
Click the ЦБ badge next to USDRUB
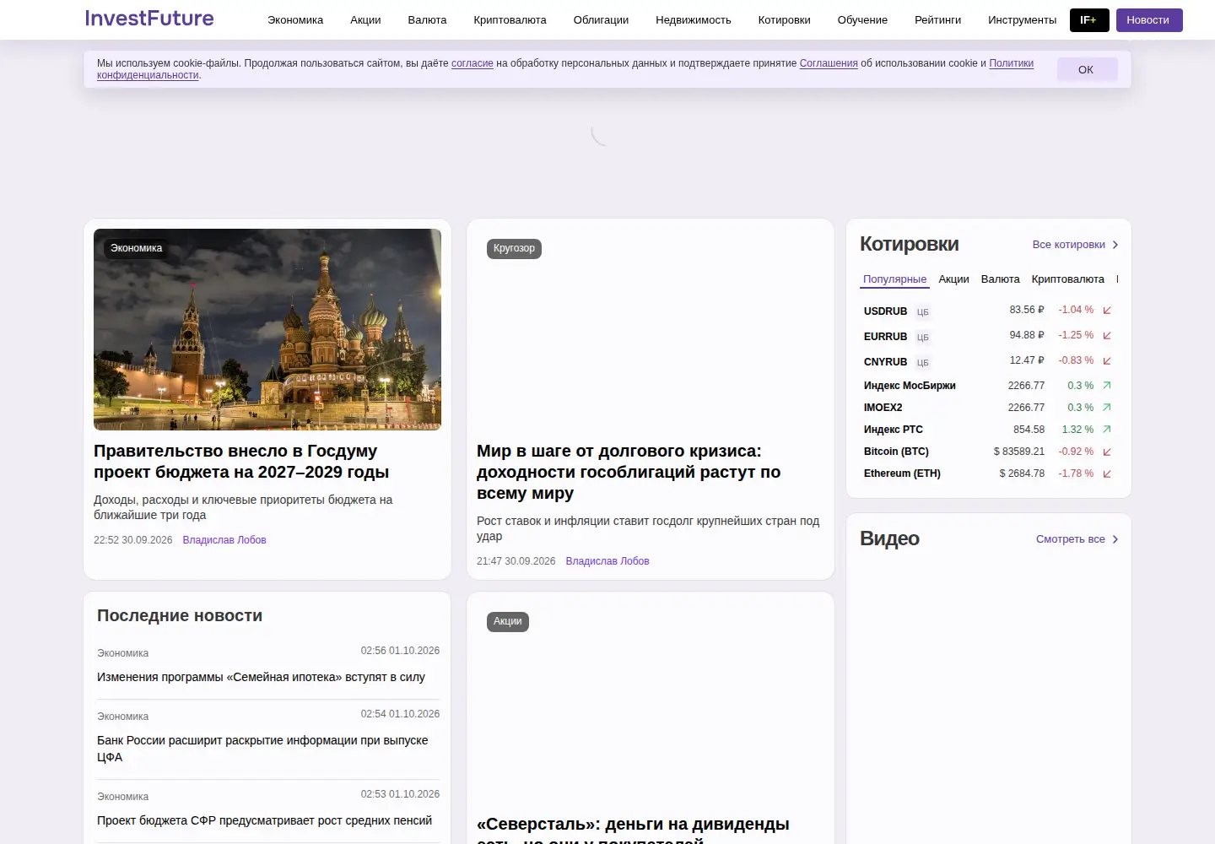(x=923, y=312)
